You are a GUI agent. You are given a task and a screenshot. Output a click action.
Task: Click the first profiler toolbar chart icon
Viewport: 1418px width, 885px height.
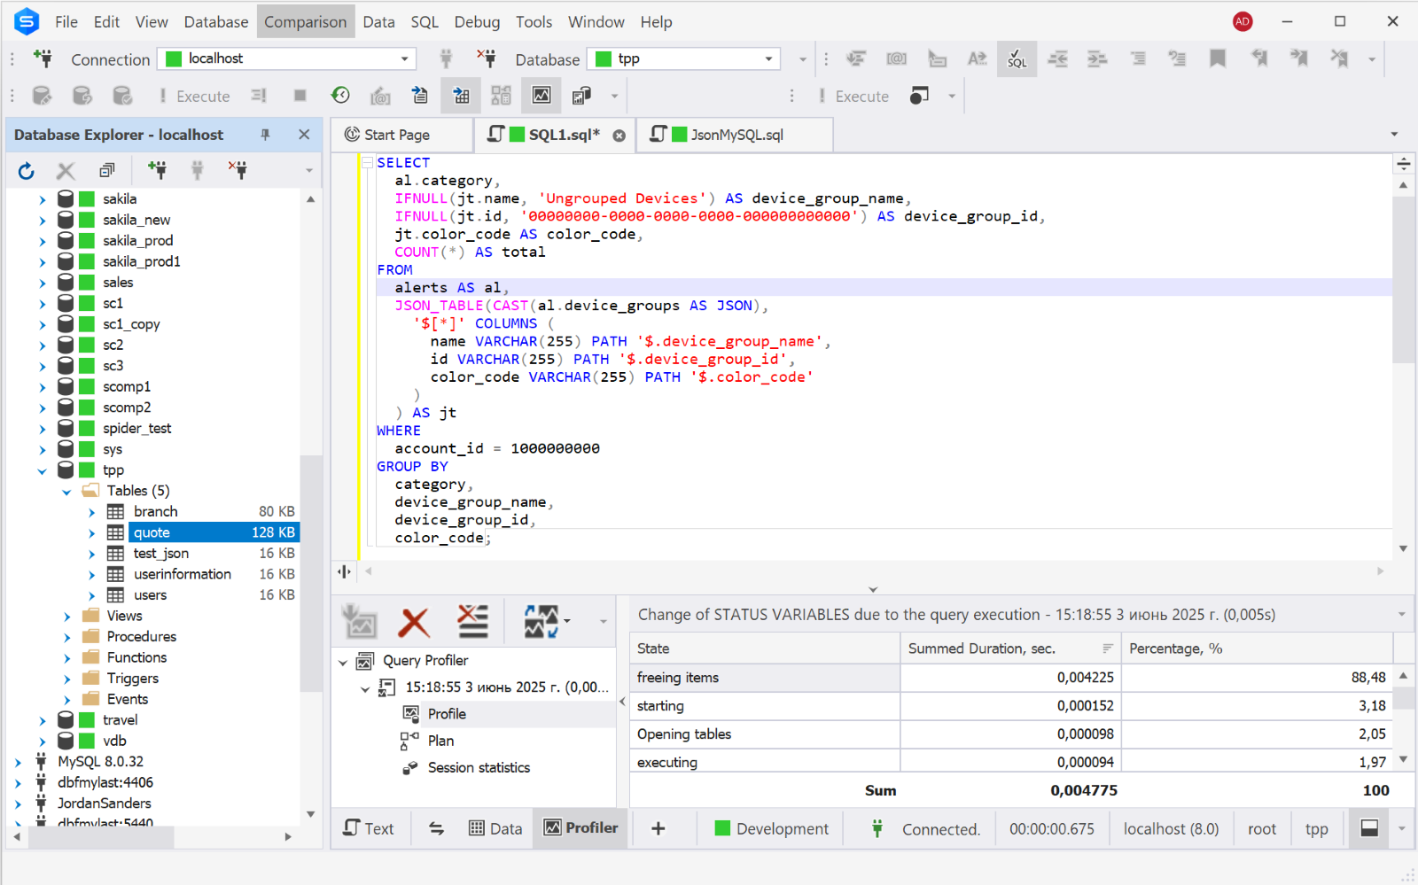tap(360, 622)
